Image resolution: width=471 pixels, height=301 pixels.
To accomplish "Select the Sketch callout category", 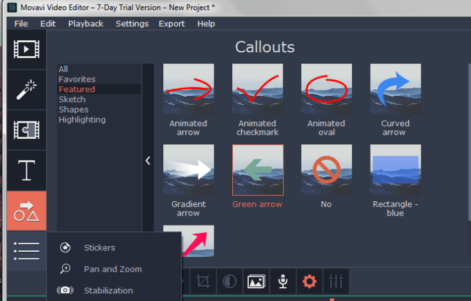I will [x=72, y=99].
